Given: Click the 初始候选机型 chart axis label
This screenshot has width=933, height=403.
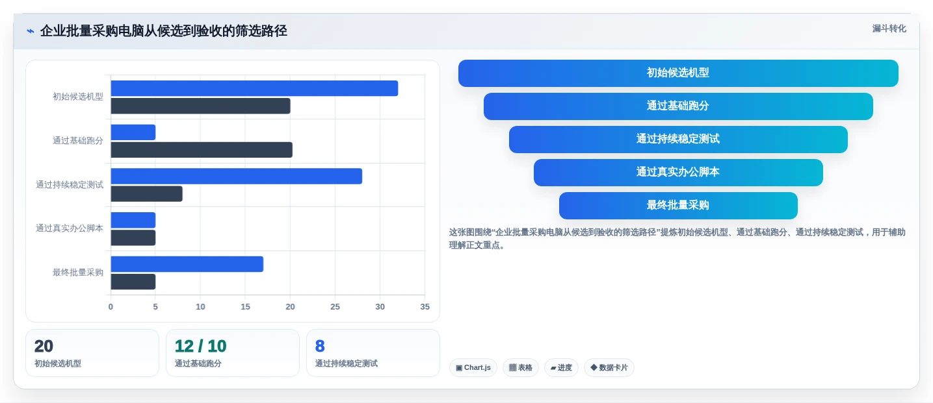Looking at the screenshot, I should 78,97.
